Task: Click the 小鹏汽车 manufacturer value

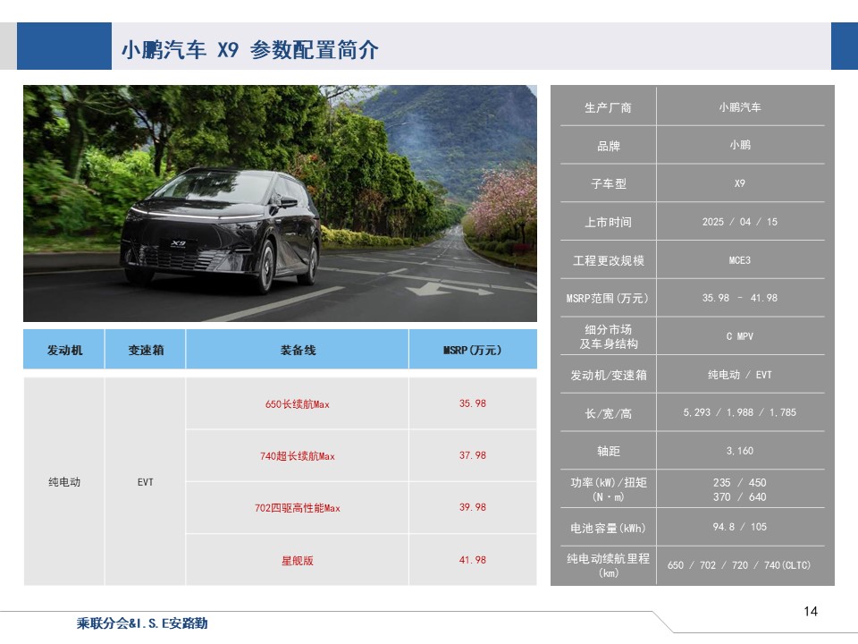Action: click(740, 107)
